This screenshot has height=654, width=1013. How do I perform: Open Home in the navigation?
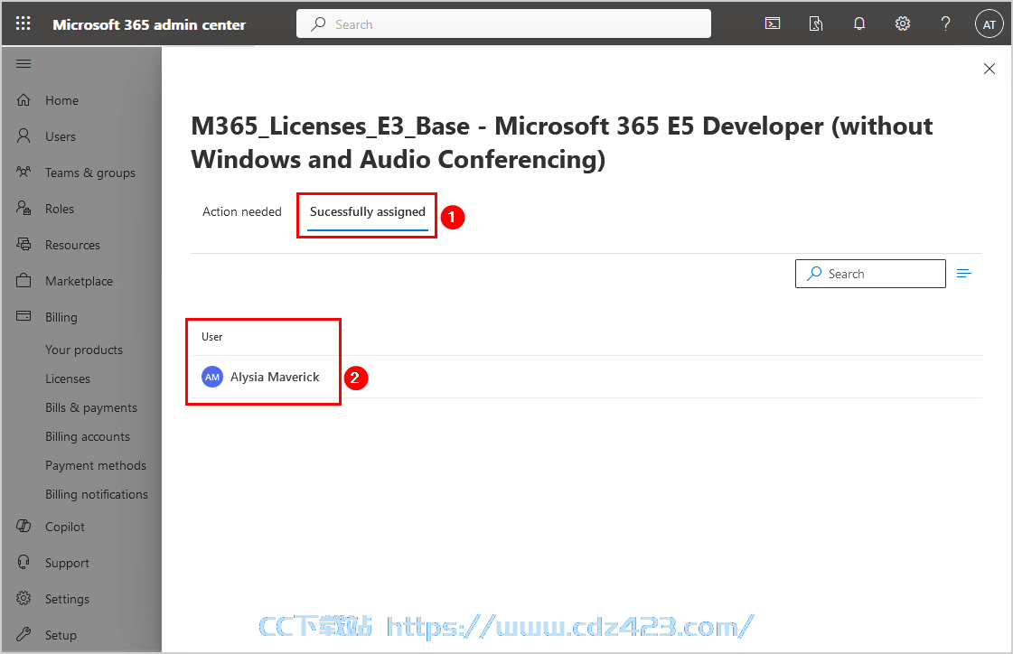62,100
